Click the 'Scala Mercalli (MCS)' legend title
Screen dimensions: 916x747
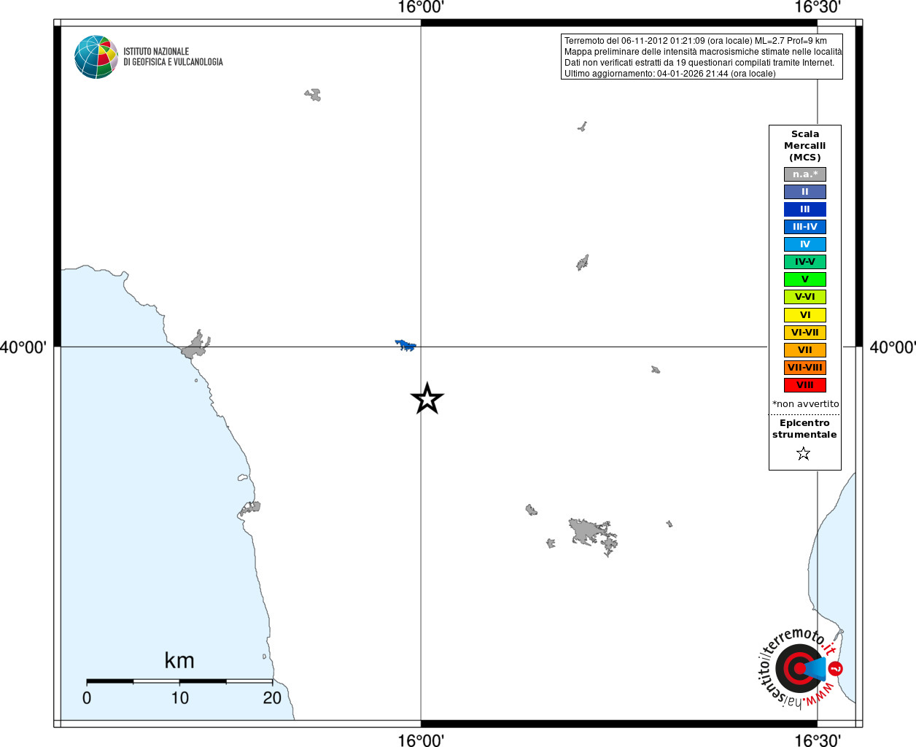click(x=805, y=146)
